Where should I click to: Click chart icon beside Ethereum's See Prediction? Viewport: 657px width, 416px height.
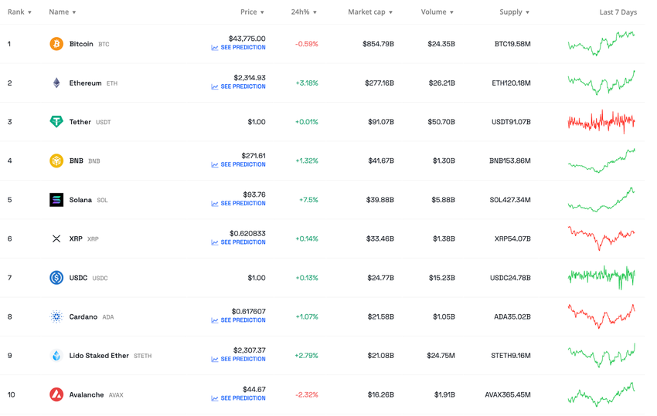coord(215,86)
